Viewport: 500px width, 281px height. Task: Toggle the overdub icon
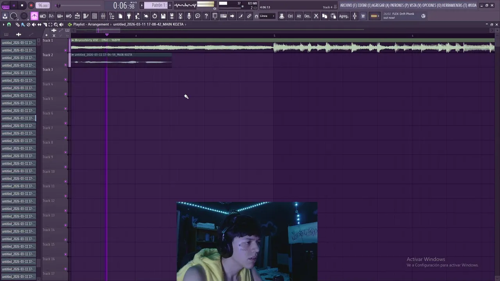[x=60, y=16]
